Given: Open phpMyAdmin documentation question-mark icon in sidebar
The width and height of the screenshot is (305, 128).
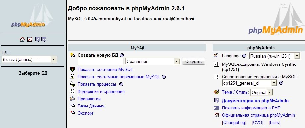Looking at the screenshot, I should (38, 39).
